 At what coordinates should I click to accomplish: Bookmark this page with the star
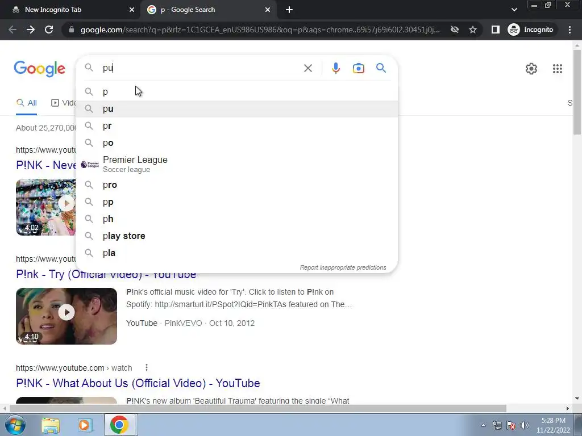tap(472, 30)
